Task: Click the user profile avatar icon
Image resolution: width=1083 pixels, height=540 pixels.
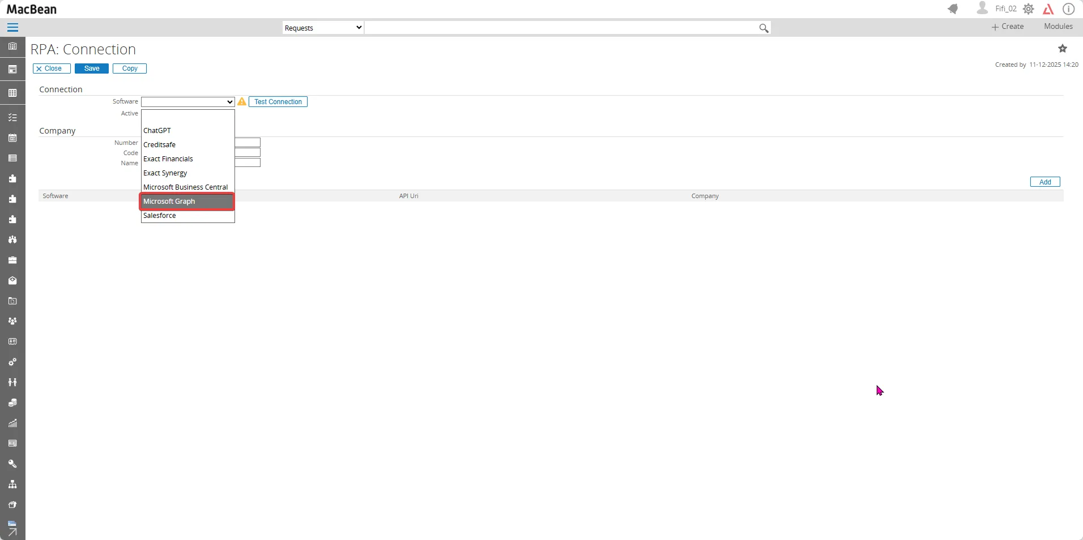Action: [982, 8]
